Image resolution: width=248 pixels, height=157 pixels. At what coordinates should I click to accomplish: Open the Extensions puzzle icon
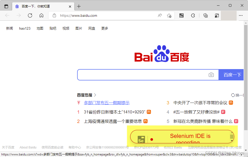click(193, 15)
